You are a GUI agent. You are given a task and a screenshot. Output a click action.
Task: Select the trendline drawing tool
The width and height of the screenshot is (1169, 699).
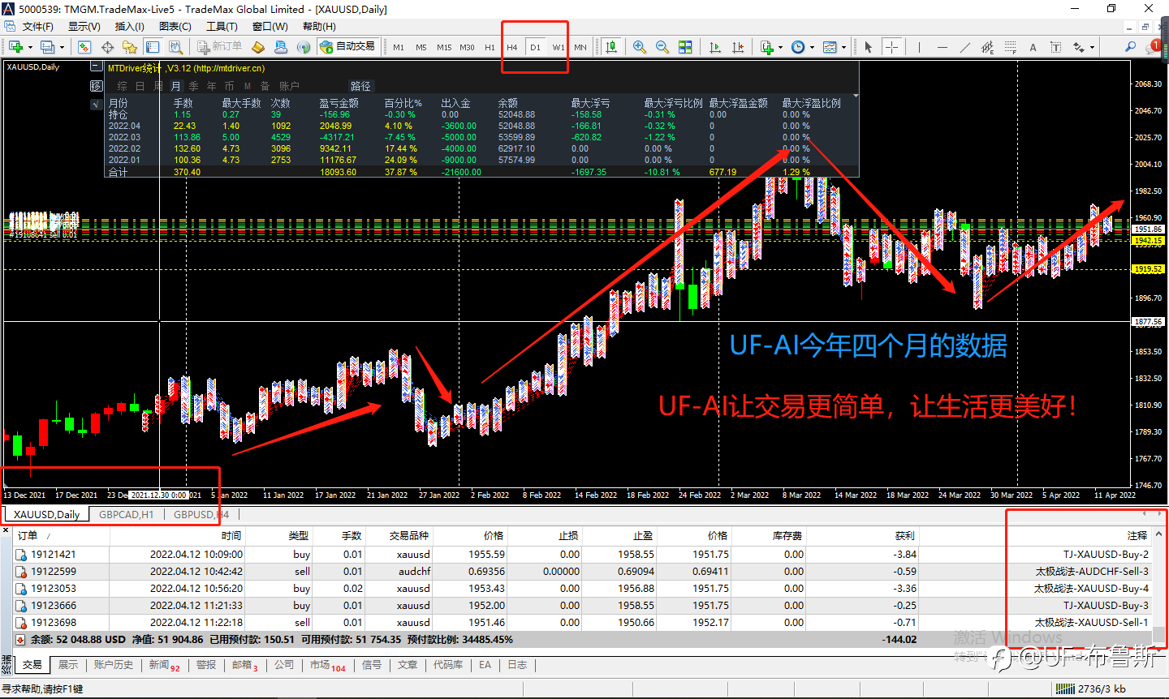coord(964,47)
